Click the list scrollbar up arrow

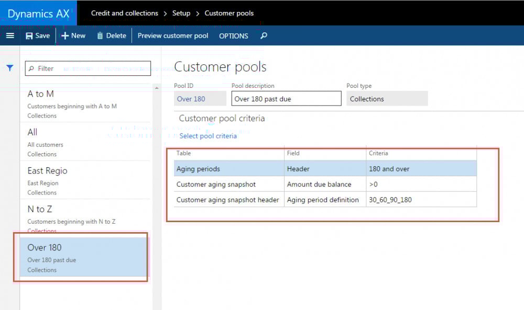(x=156, y=88)
